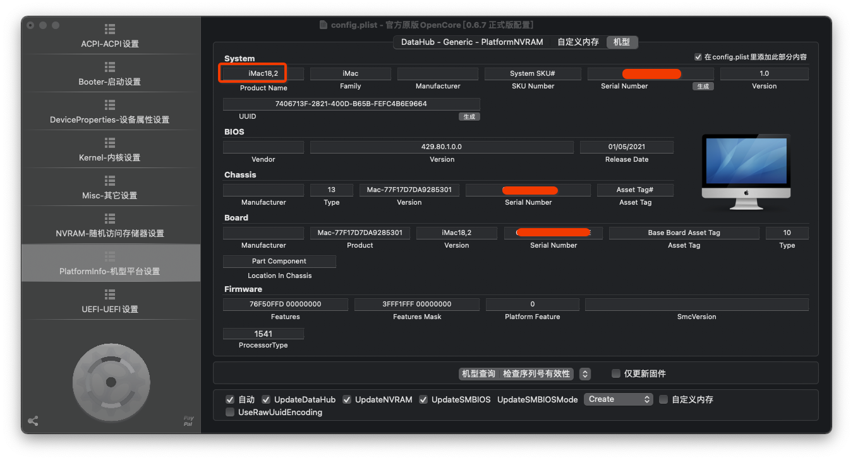Click the DeviceProperties list icon in sidebar
Image resolution: width=853 pixels, height=460 pixels.
(x=110, y=105)
